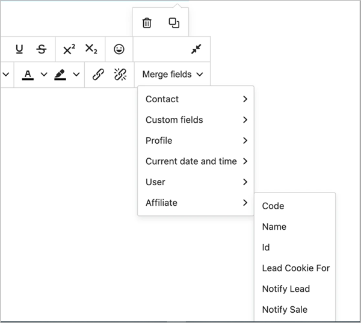
Task: Open the leftmost toolbar dropdown chevron
Action: [x=6, y=75]
